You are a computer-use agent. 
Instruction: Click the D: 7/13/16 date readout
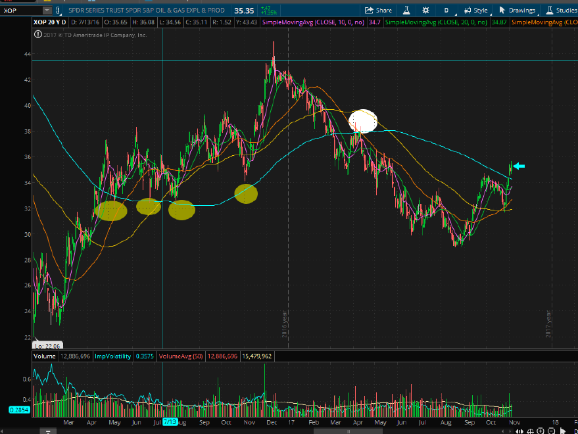tap(85, 22)
